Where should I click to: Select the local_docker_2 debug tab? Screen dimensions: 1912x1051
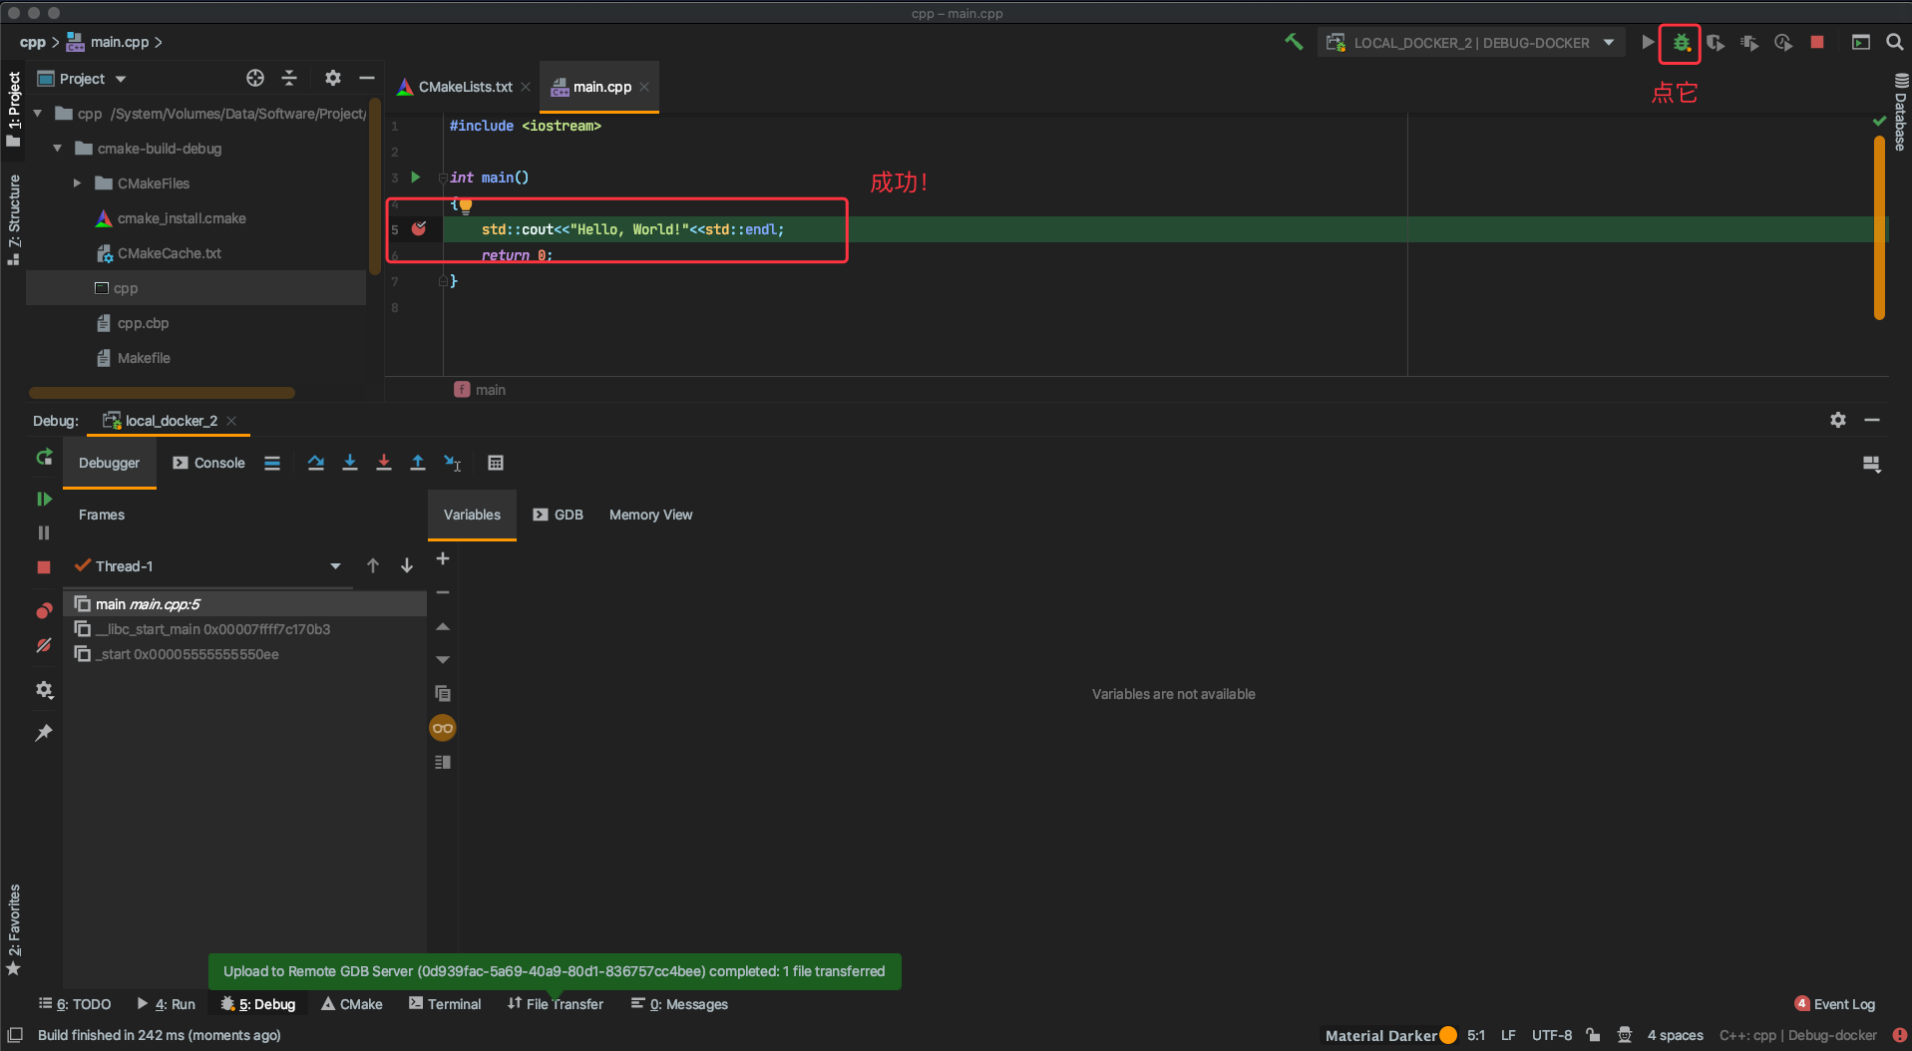(x=169, y=421)
